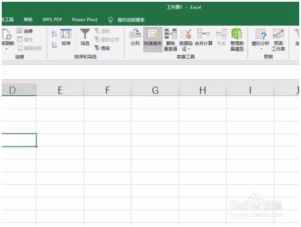Expand the Refresh All dropdown arrow
The image size is (301, 227).
point(7,49)
